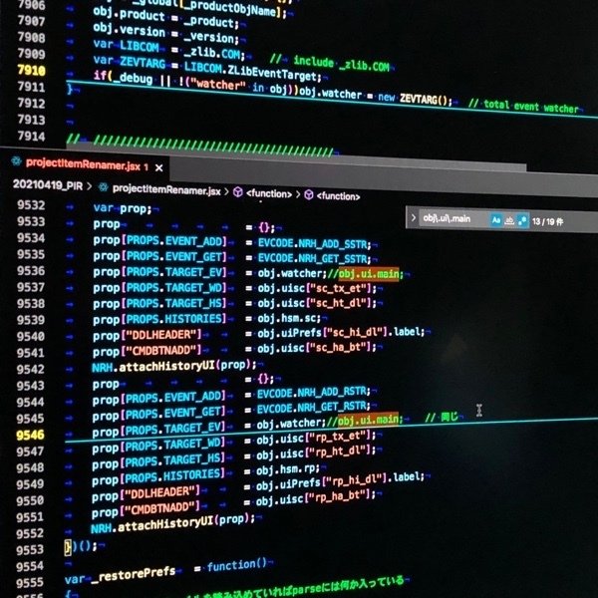Click the 13 / 19 match count
The image size is (598, 598).
tap(547, 221)
